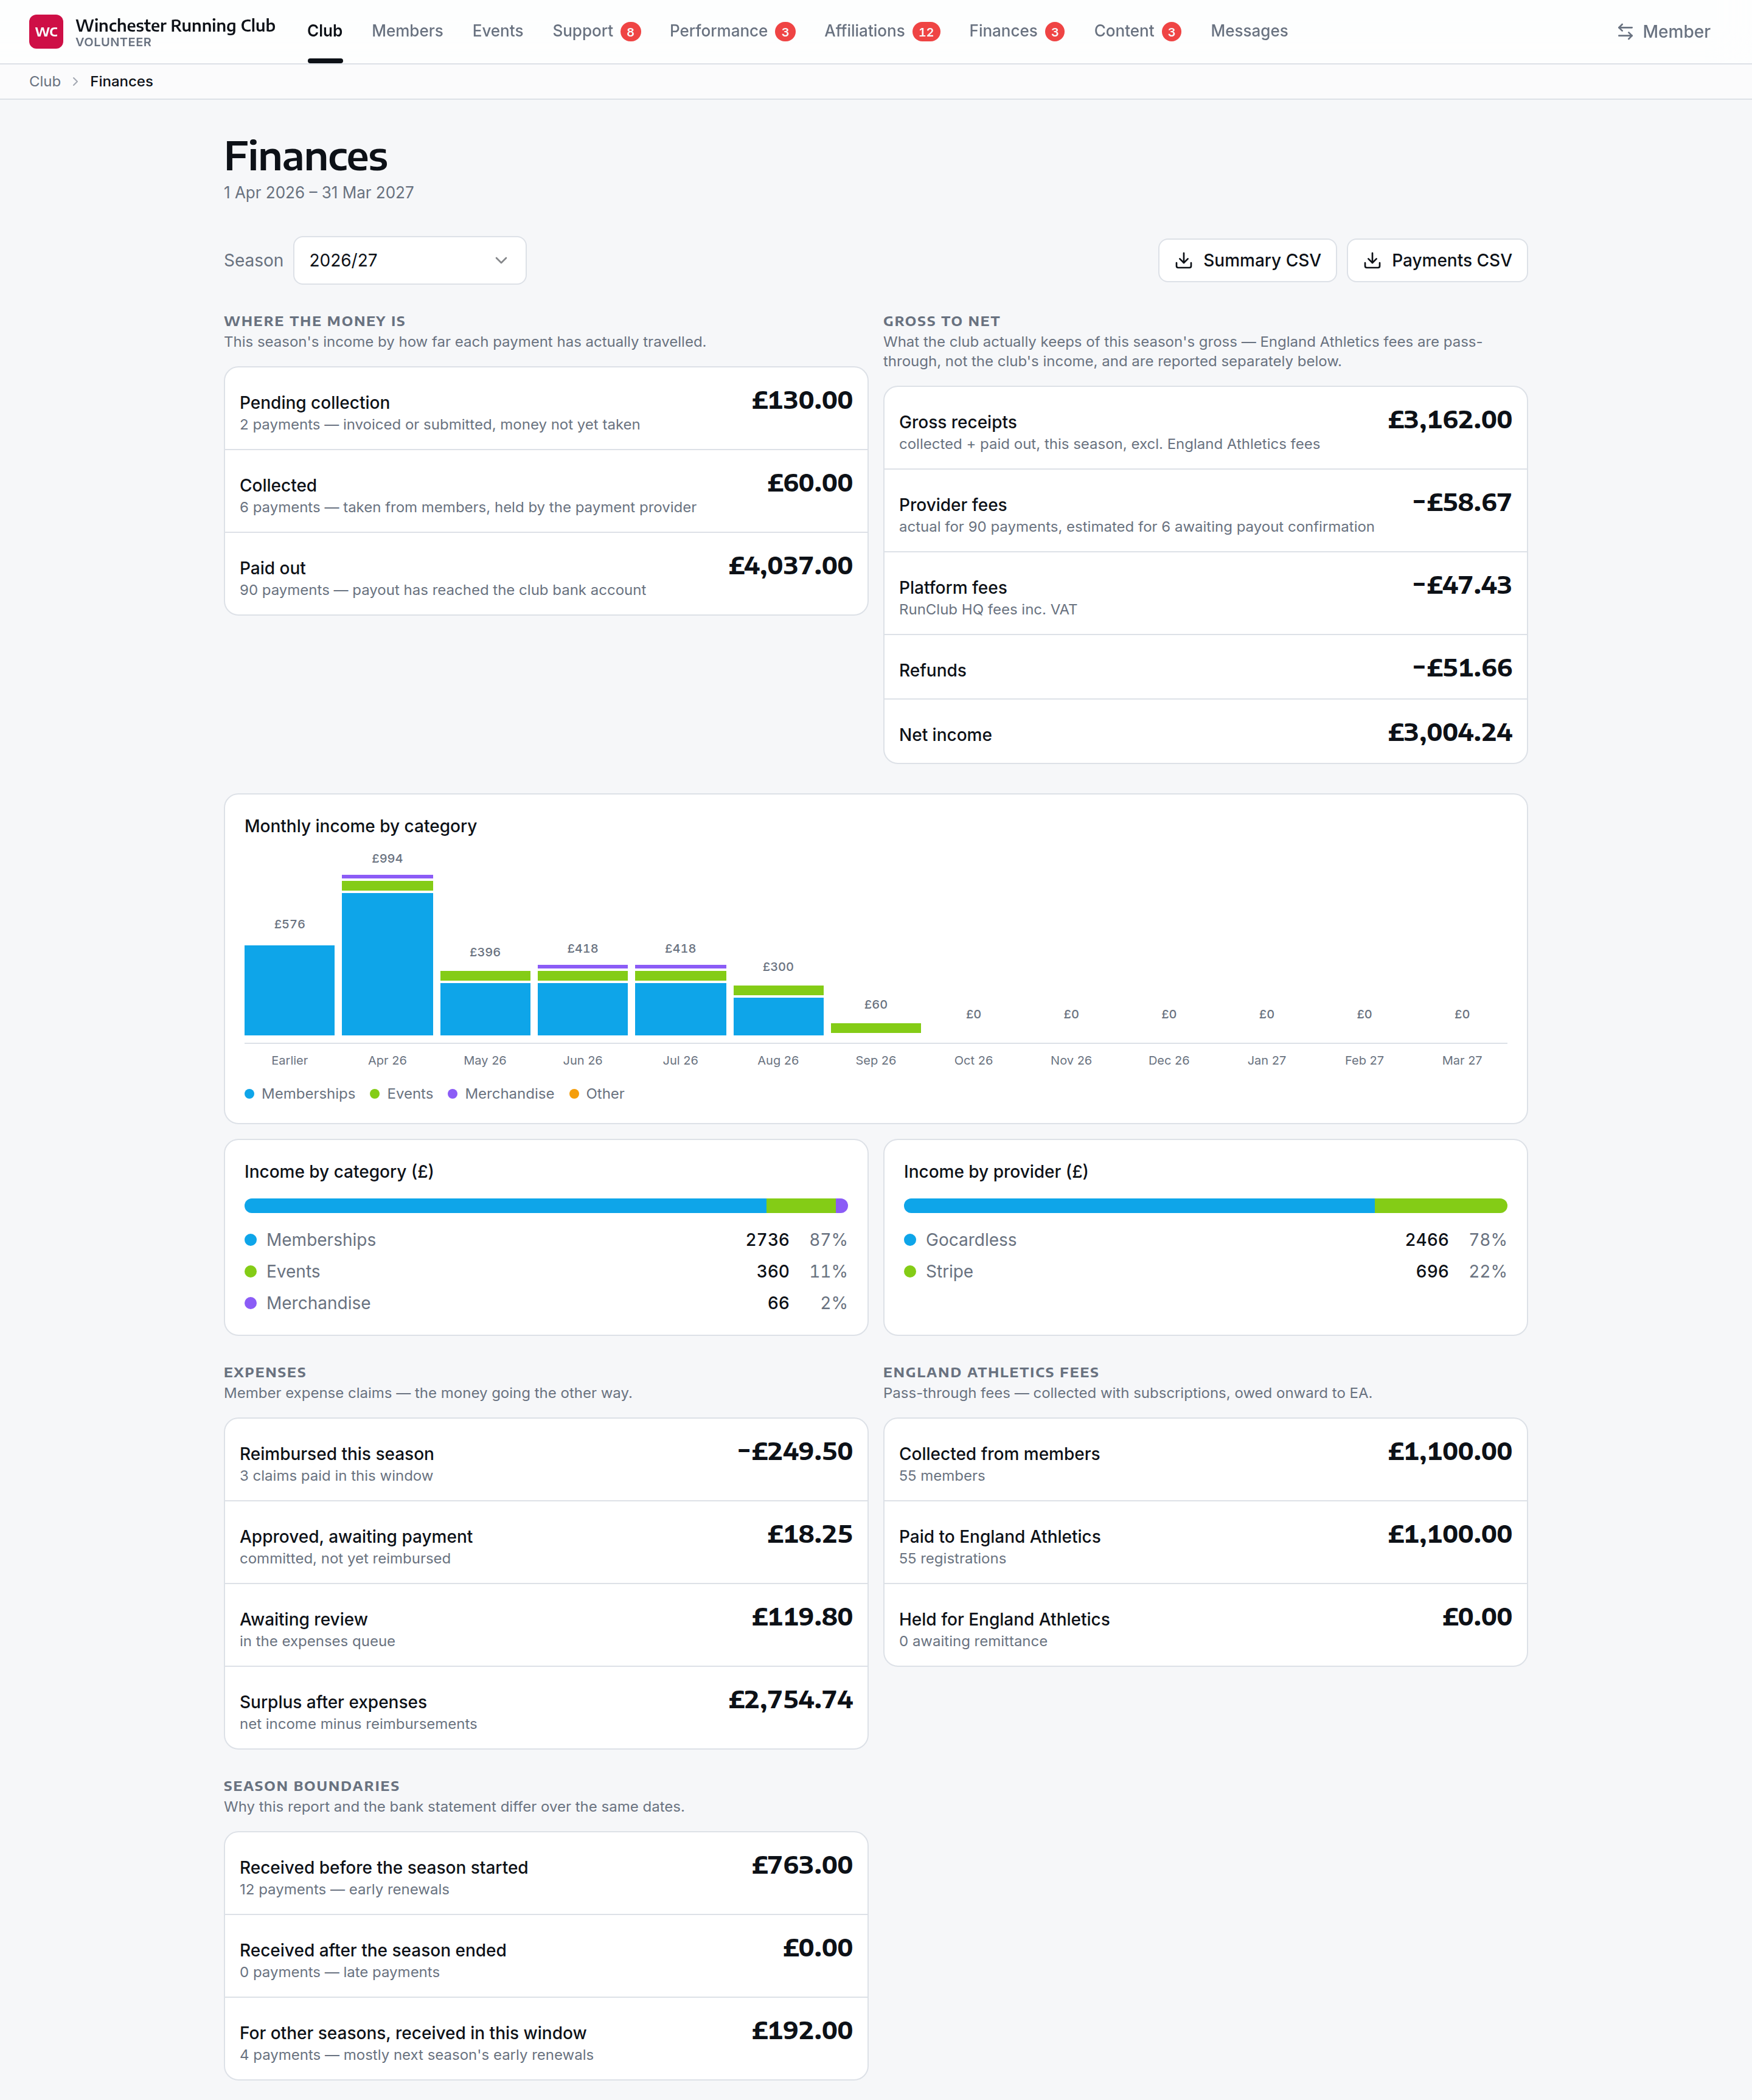
Task: Click the Awaiting review row £119.80
Action: point(546,1625)
